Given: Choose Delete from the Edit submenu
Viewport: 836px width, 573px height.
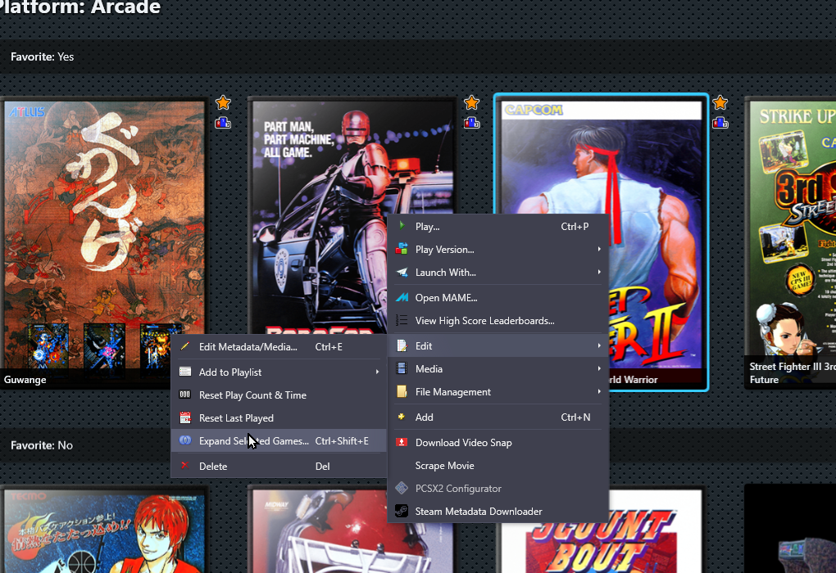Looking at the screenshot, I should (279, 466).
